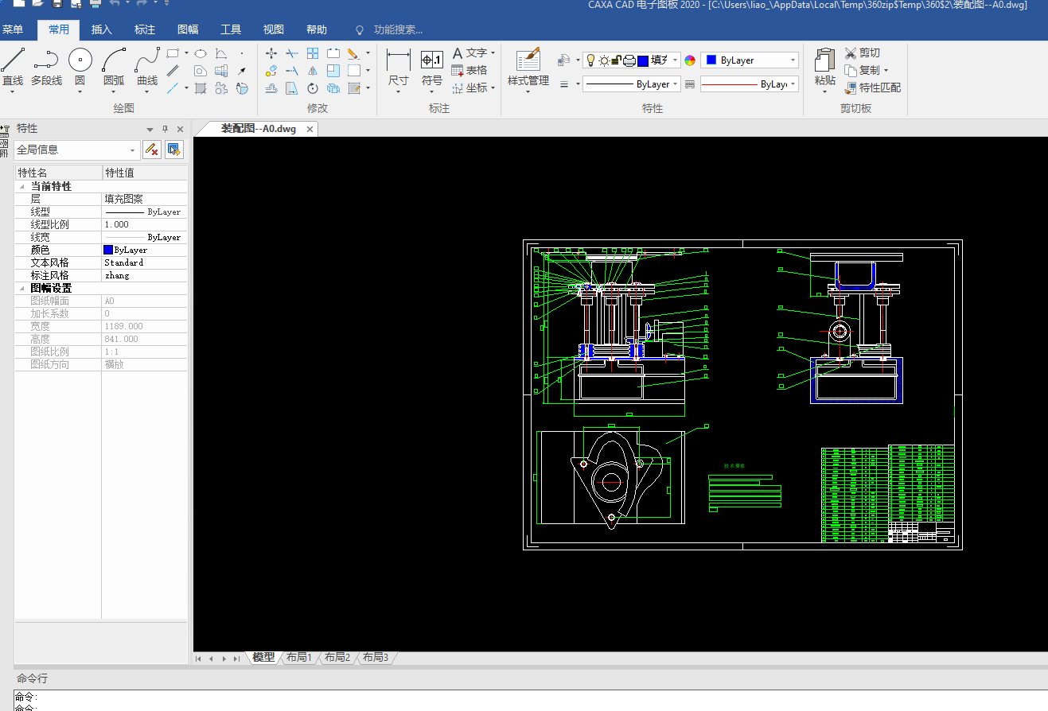Collapse the 图幅设置 section

[21, 288]
